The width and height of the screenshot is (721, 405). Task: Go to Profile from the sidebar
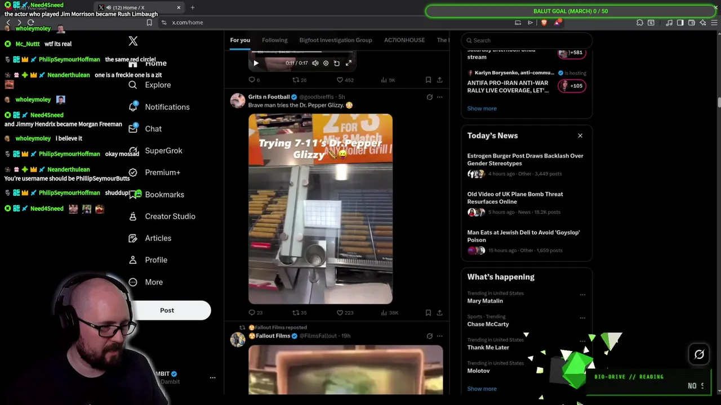click(x=148, y=260)
